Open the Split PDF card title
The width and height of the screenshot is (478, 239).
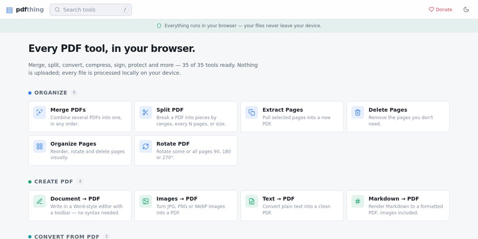pyautogui.click(x=170, y=110)
